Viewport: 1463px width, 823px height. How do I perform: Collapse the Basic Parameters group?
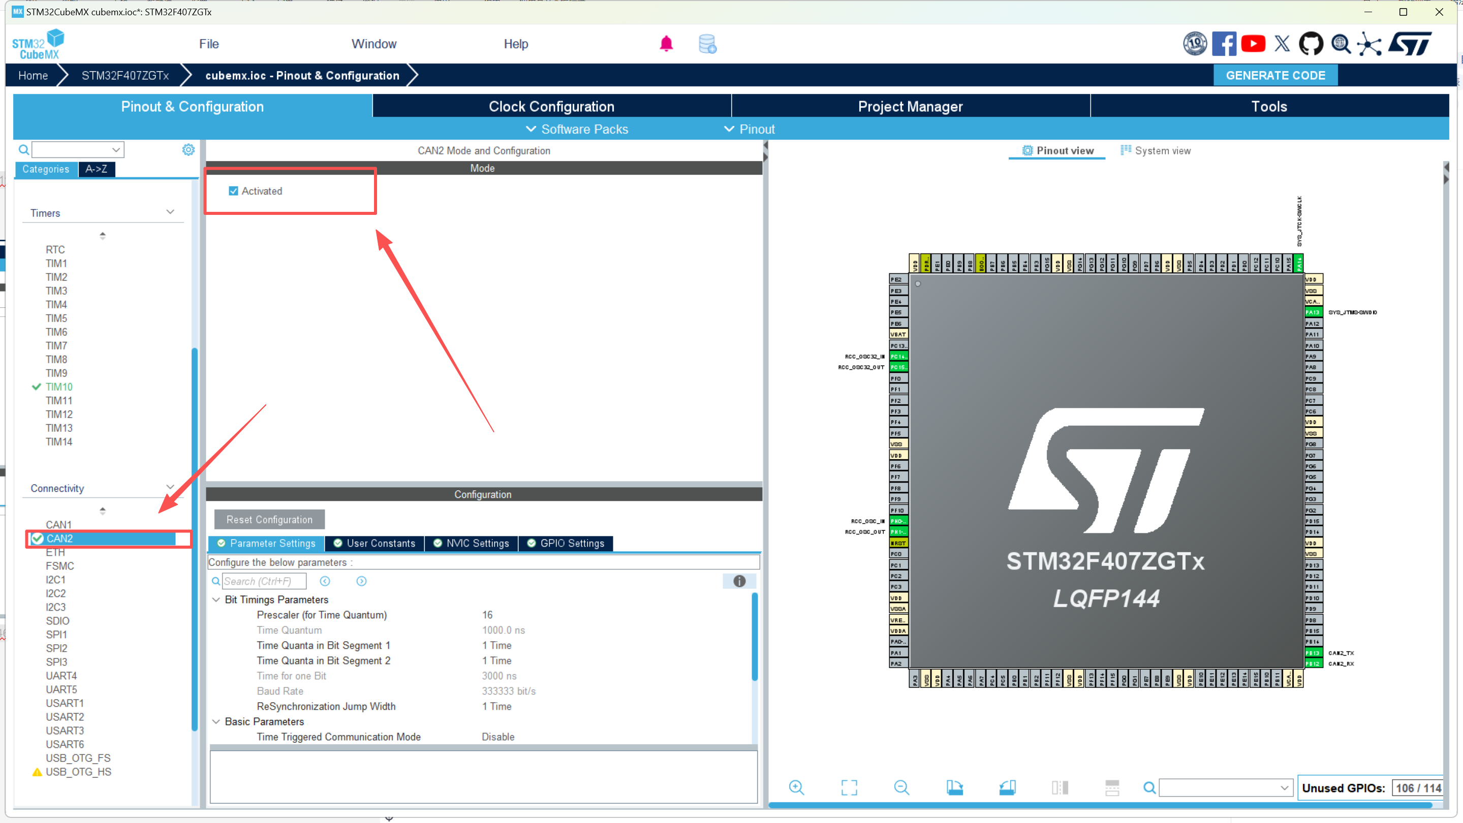[216, 721]
